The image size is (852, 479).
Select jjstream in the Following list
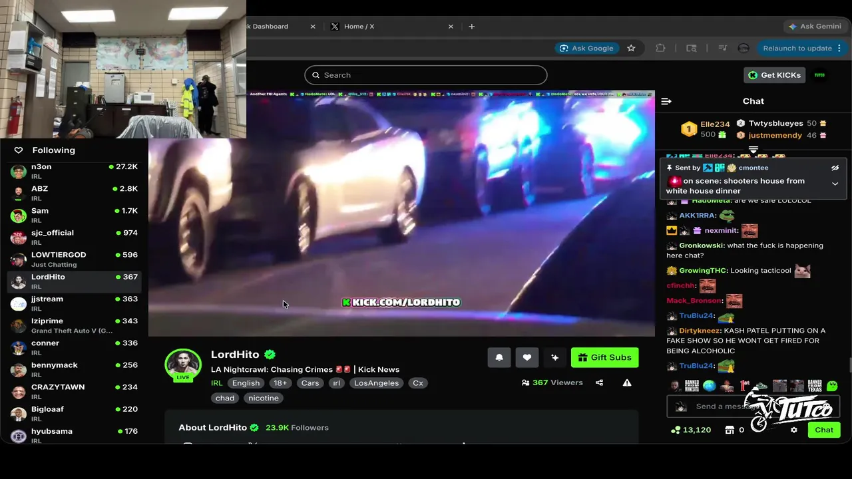click(x=74, y=303)
